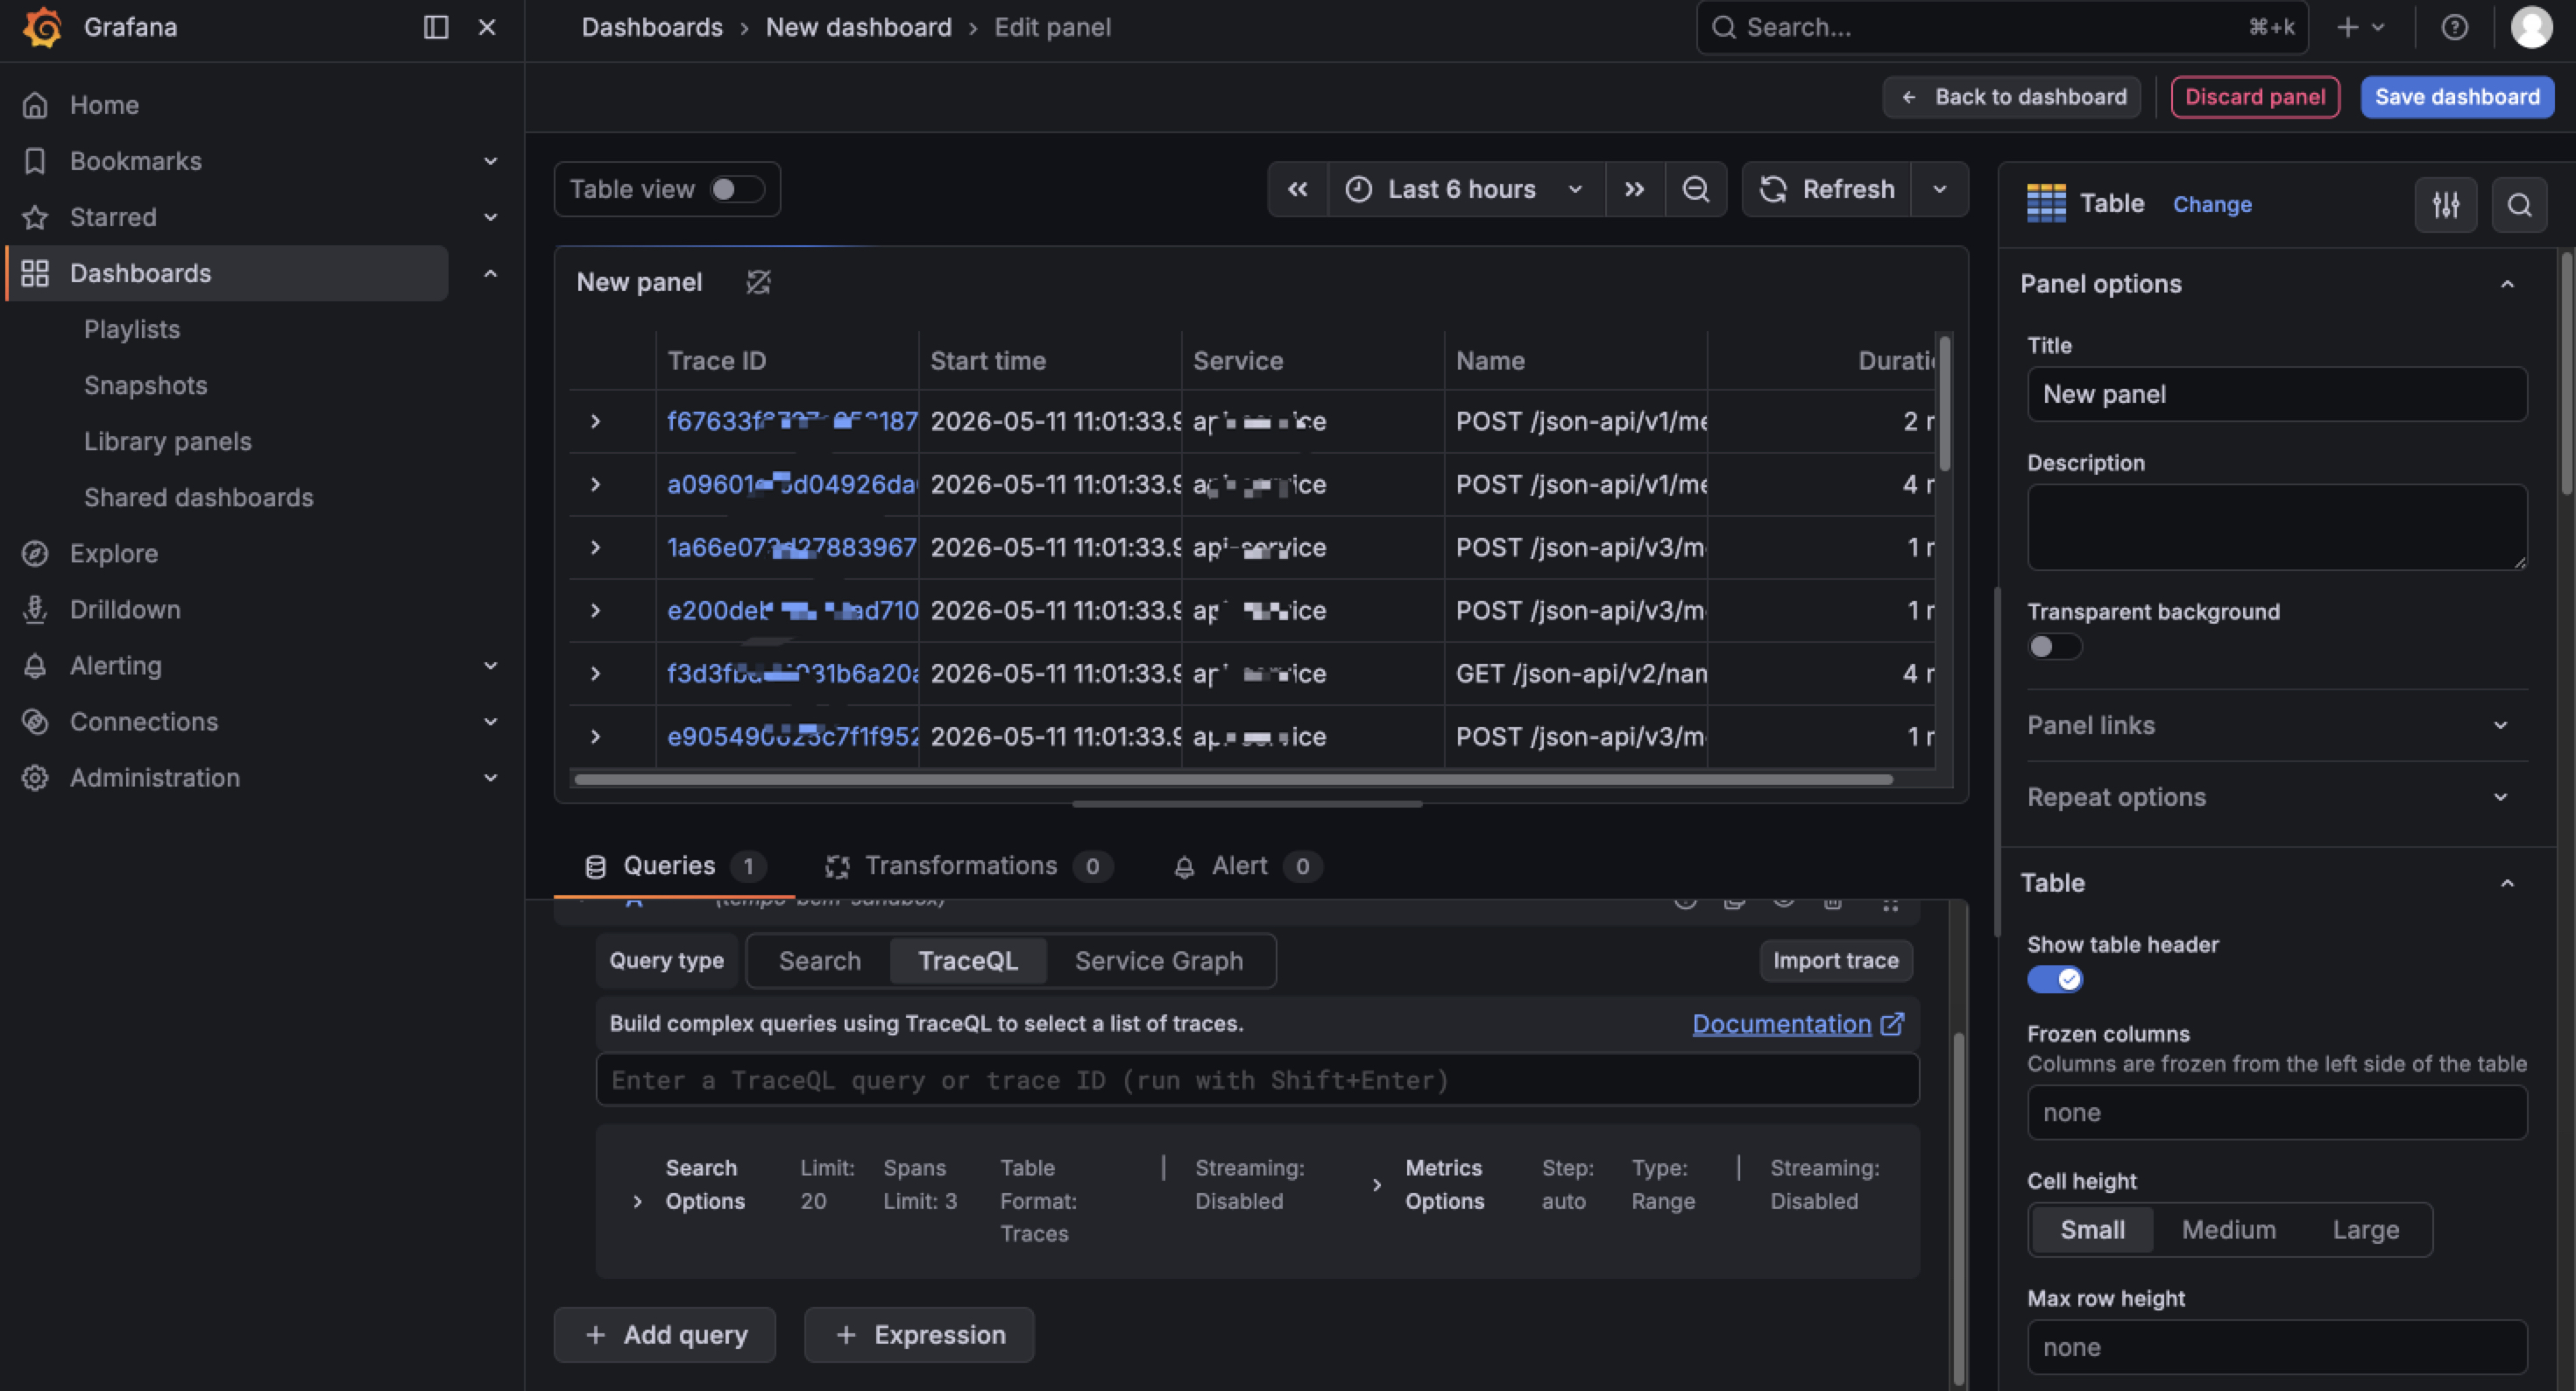Collapse Dashboards section chevron

tap(490, 273)
